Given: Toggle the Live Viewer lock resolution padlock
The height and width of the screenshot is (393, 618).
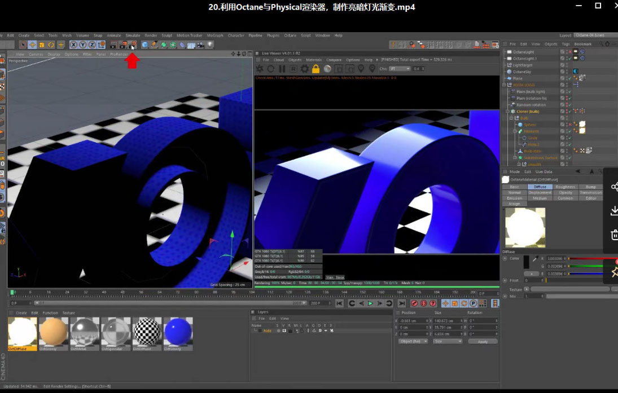Looking at the screenshot, I should [x=315, y=69].
